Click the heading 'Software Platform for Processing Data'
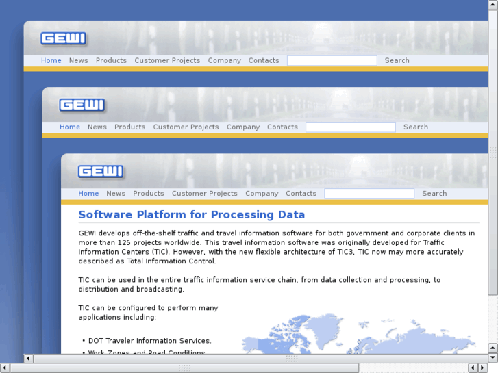Image resolution: width=498 pixels, height=373 pixels. coord(192,215)
